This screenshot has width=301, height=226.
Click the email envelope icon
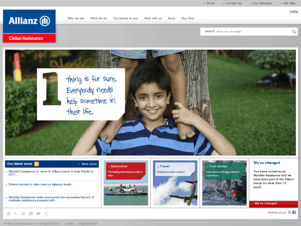click(31, 214)
